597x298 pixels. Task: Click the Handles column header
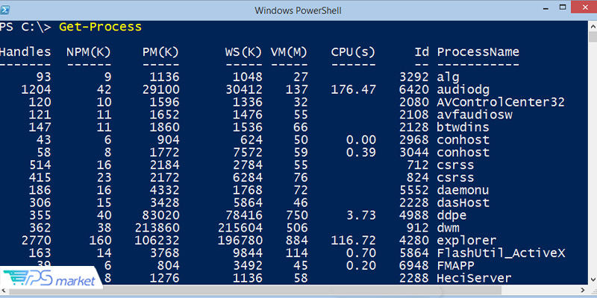pyautogui.click(x=25, y=52)
